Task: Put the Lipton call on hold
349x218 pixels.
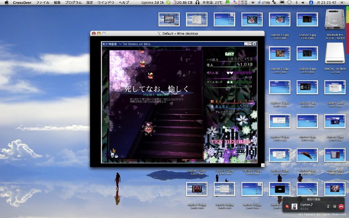Action: pos(334,206)
